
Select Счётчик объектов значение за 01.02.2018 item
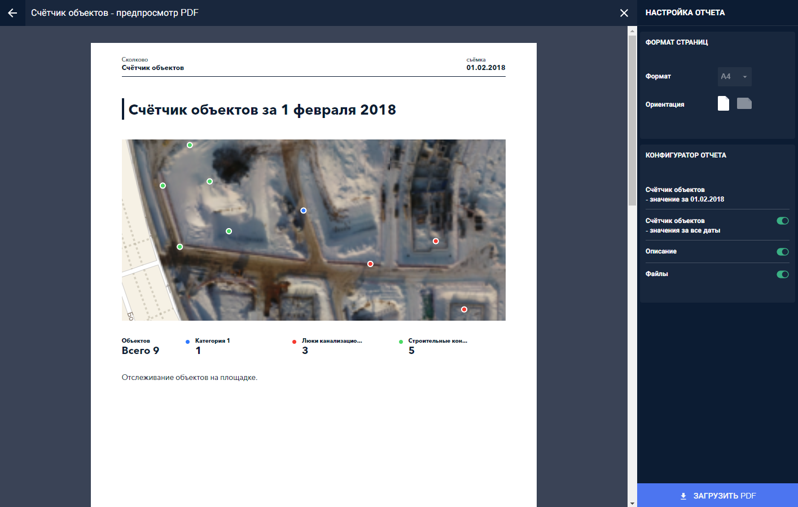[685, 194]
